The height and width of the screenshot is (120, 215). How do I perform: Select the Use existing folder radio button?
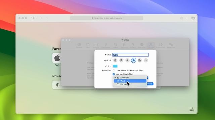click(114, 74)
